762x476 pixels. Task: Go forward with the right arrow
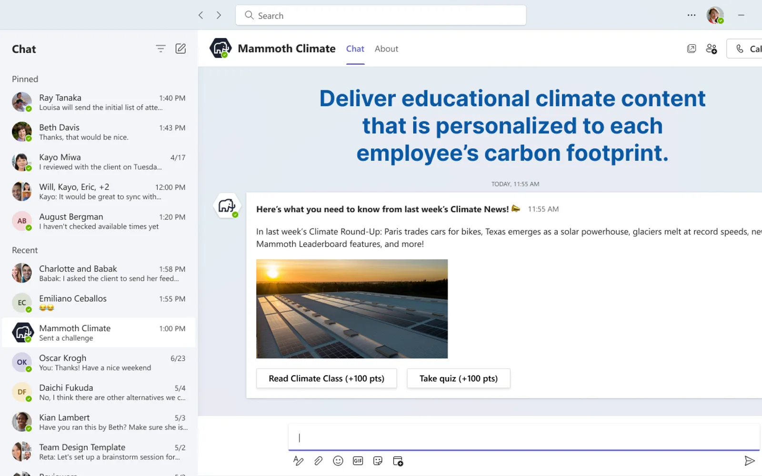click(x=219, y=15)
